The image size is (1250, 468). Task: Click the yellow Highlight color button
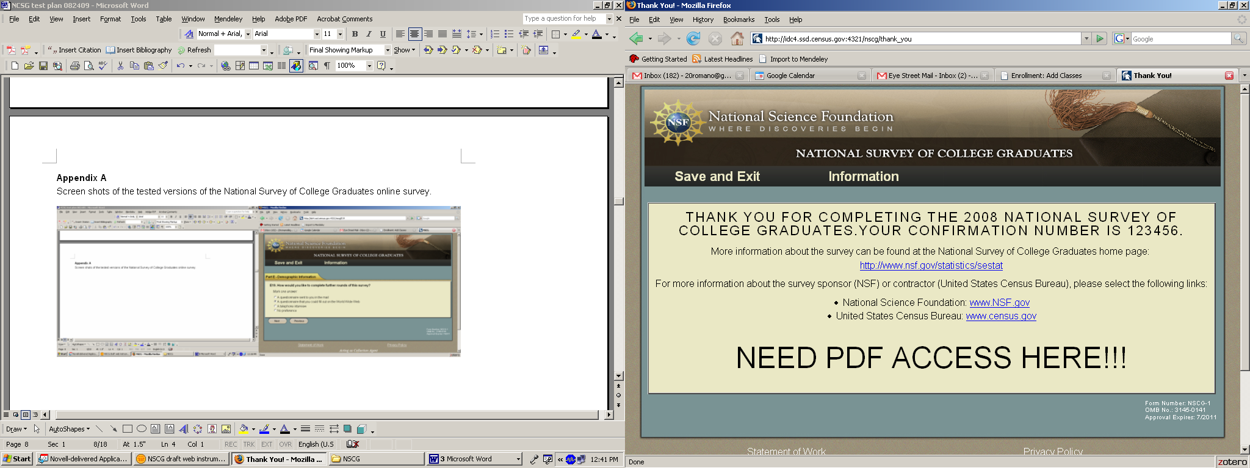[576, 34]
